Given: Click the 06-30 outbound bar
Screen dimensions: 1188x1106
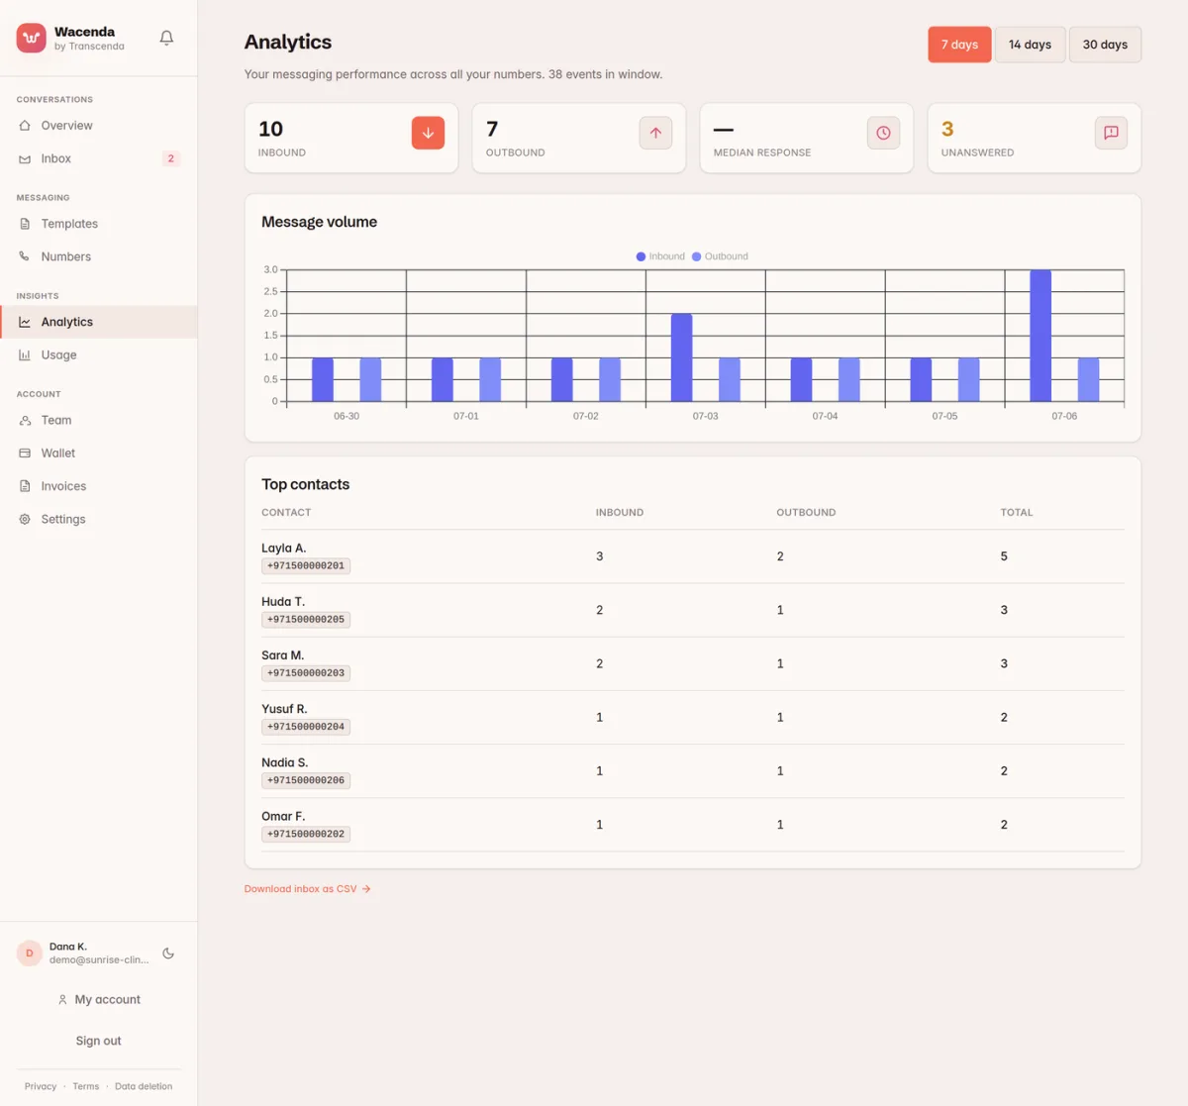Looking at the screenshot, I should [370, 379].
